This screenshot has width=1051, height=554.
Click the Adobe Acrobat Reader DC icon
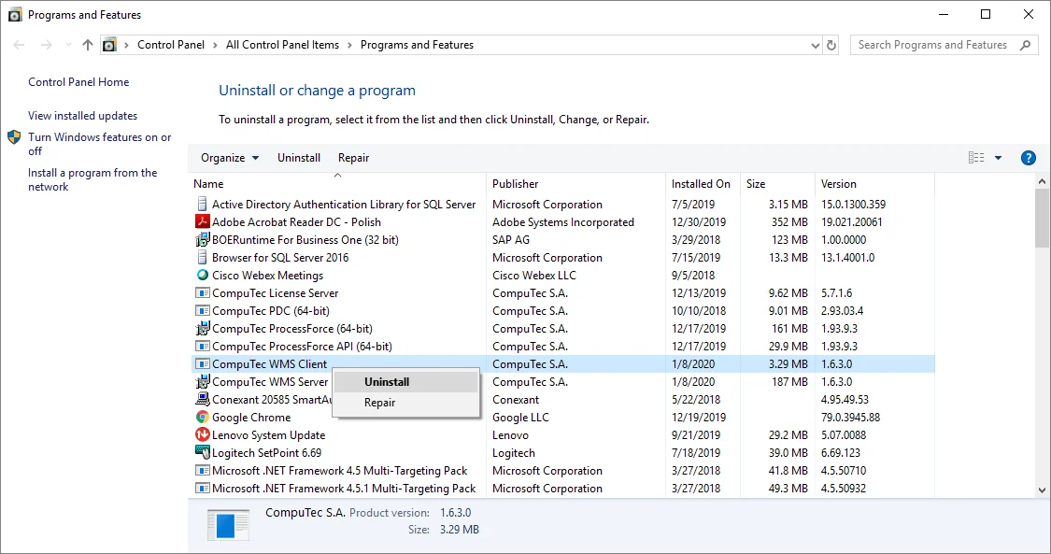click(x=202, y=222)
